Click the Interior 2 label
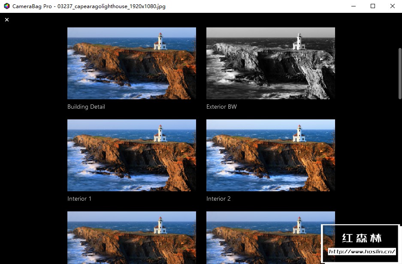 point(218,199)
